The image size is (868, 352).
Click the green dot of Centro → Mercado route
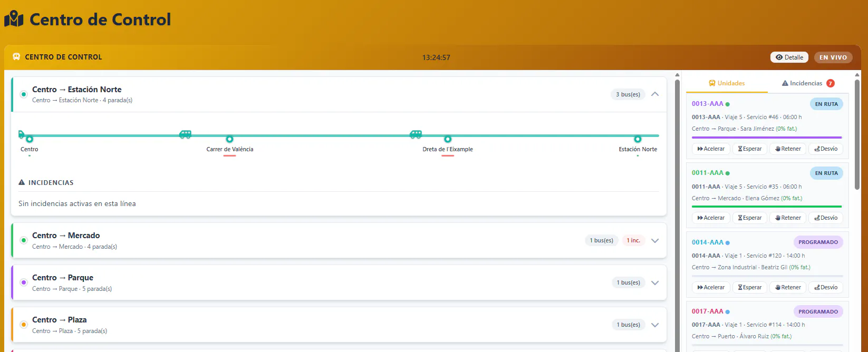coord(24,240)
